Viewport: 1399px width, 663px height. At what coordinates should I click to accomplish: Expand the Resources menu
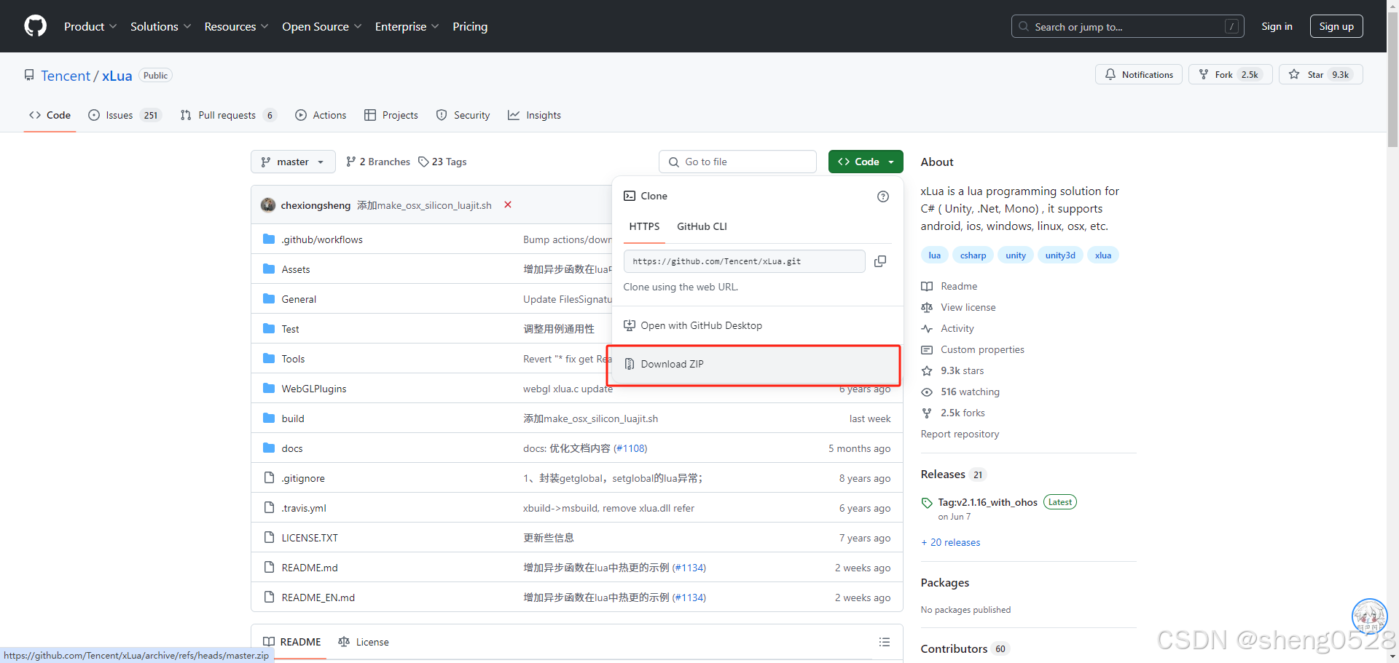point(237,26)
